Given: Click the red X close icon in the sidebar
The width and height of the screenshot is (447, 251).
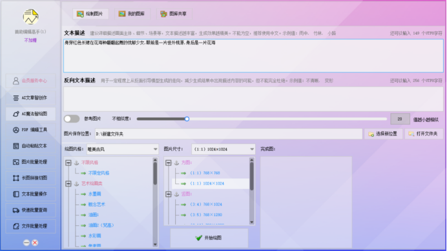Looking at the screenshot, I should coord(35,243).
